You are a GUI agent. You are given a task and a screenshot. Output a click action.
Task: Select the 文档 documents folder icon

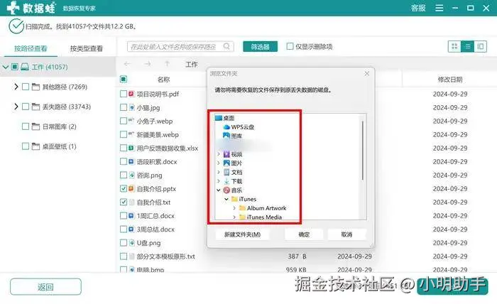coord(226,172)
